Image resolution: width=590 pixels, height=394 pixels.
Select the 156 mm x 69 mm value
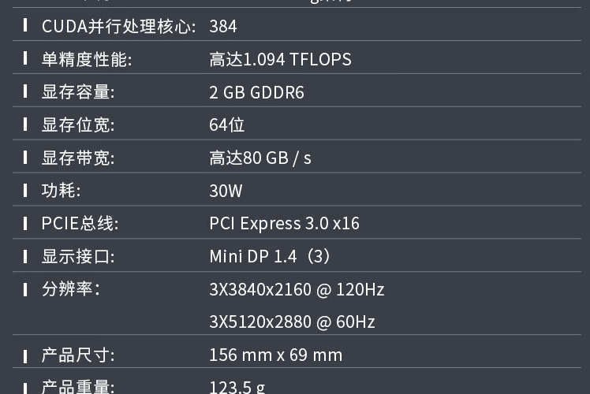pos(275,355)
